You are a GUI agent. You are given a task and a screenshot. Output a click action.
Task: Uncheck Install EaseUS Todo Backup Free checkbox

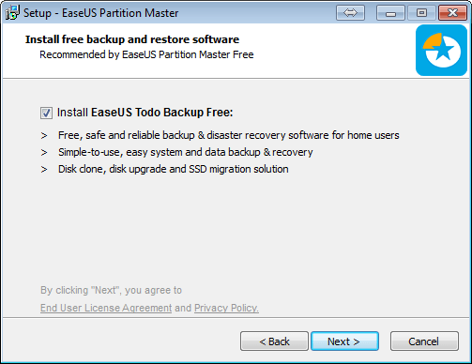46,113
